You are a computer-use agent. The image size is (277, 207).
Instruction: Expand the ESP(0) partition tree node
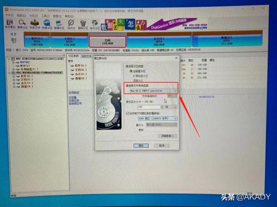pos(13,62)
